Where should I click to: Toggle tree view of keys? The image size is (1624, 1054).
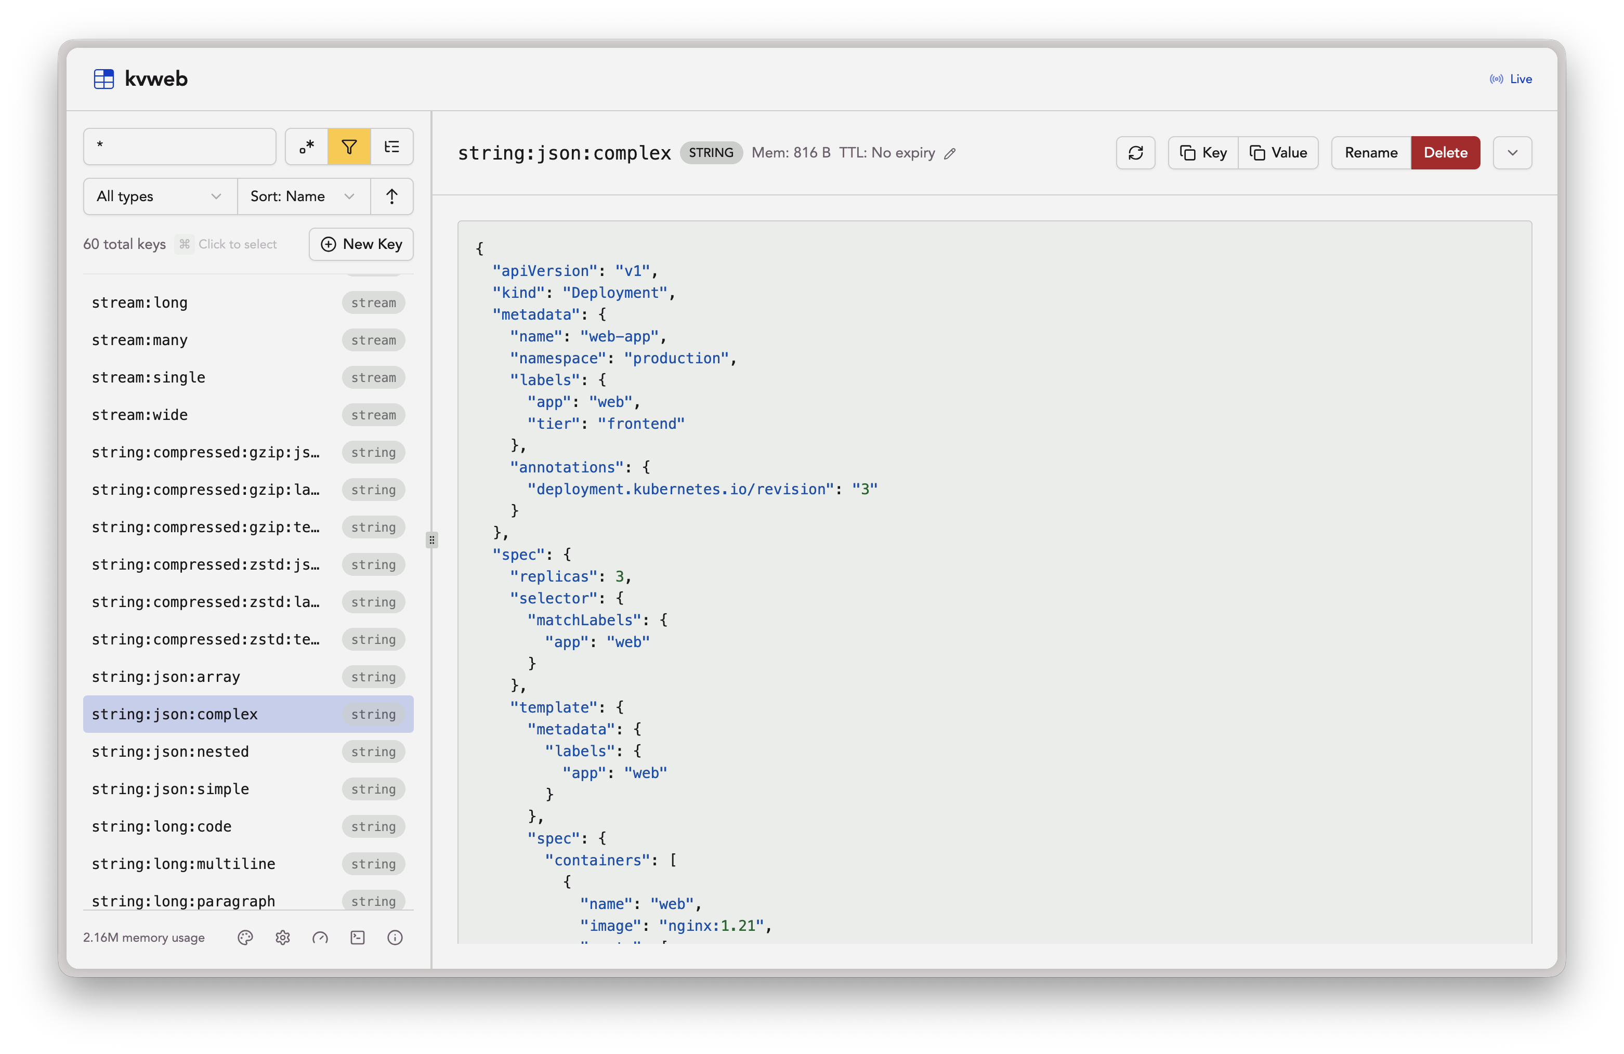391,147
